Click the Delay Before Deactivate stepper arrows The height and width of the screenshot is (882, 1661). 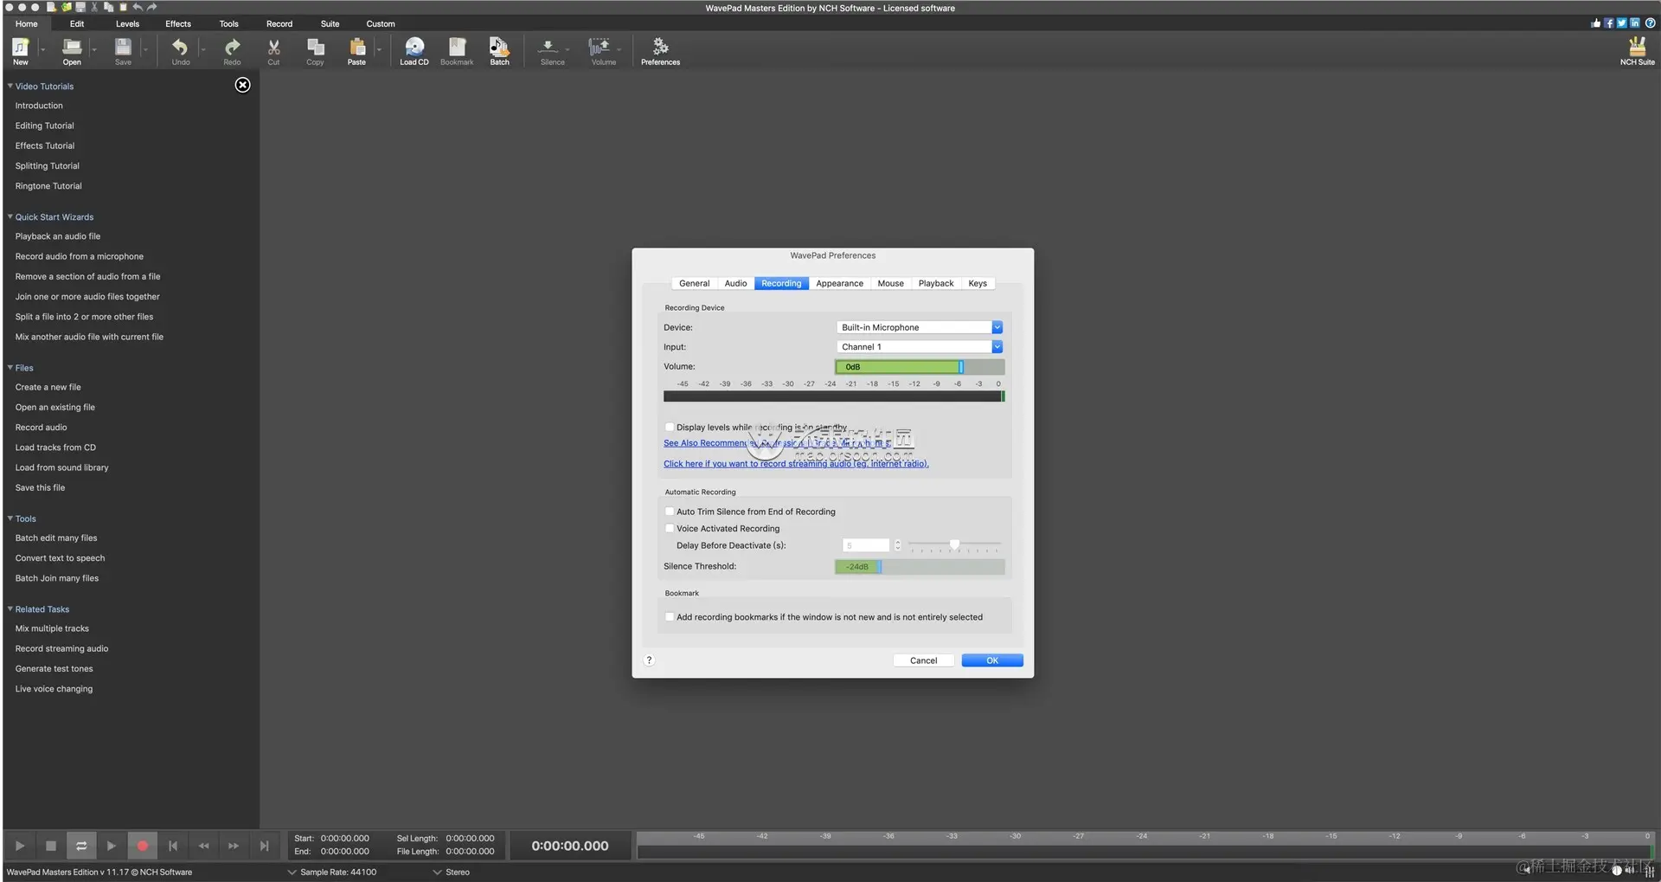898,545
